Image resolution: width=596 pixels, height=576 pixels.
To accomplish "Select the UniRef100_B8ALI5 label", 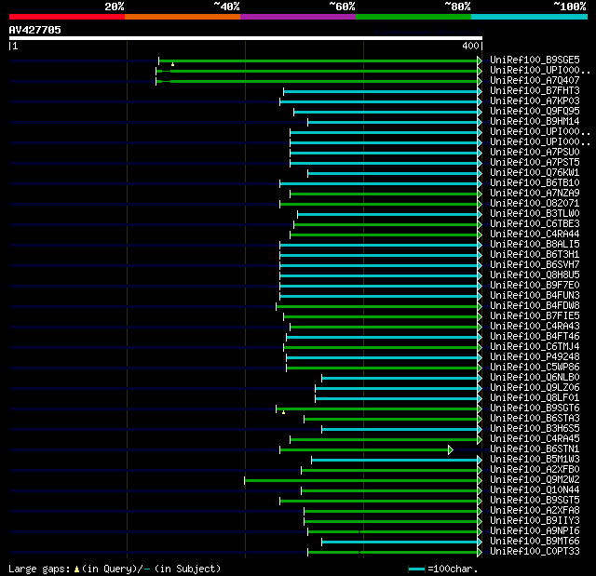I will (x=535, y=245).
